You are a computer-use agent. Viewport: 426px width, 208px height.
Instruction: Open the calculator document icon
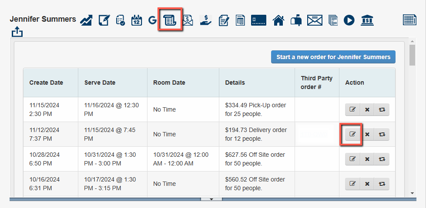240,20
